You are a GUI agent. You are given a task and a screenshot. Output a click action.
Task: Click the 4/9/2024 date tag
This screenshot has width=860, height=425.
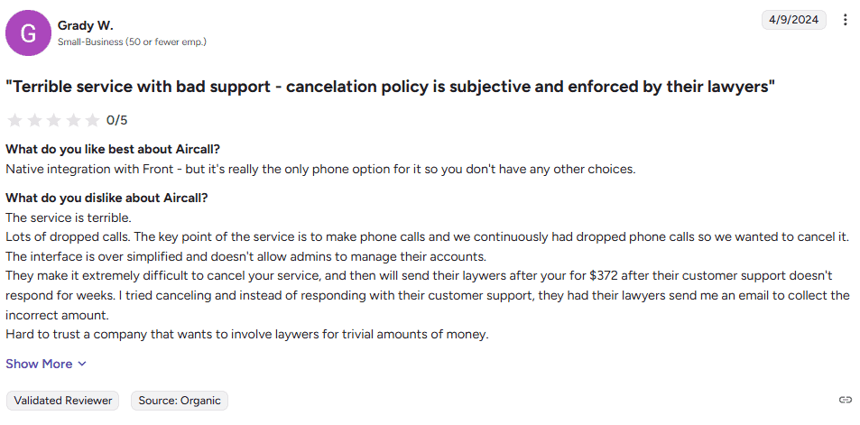coord(794,20)
